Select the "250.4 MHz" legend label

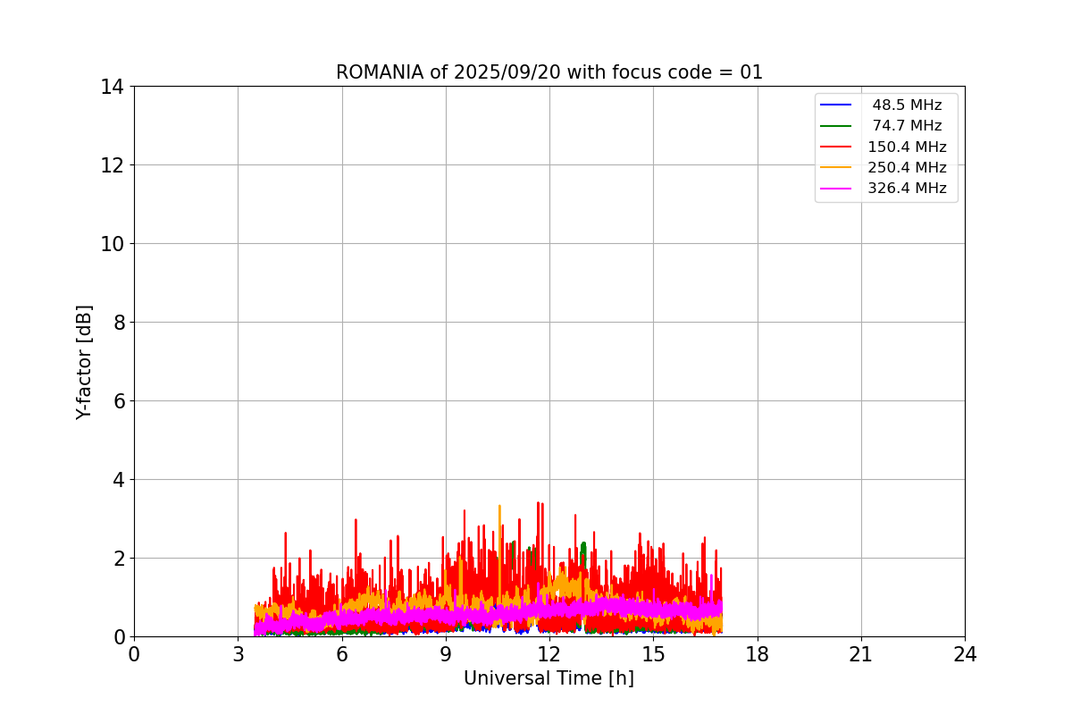907,167
